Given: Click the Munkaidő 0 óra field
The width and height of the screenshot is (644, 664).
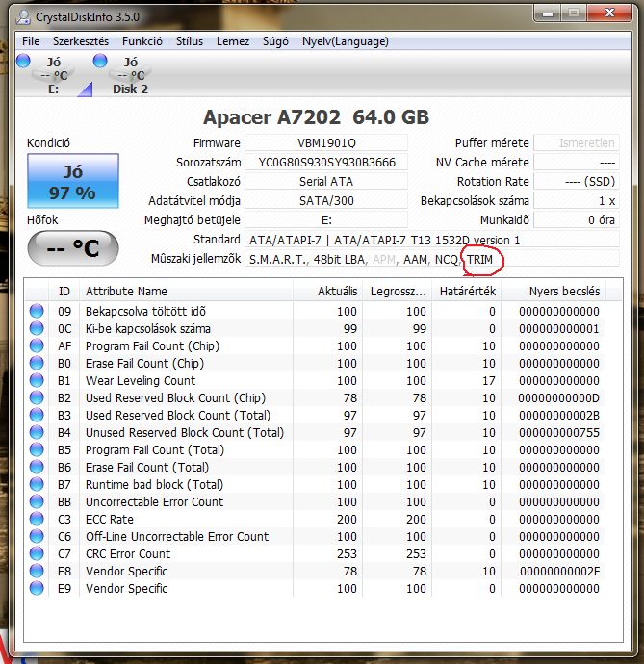Looking at the screenshot, I should pos(577,220).
